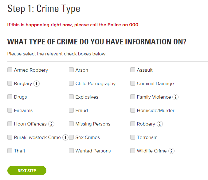The height and width of the screenshot is (180, 208).
Task: Click info icon beside Family Violence
Action: click(x=175, y=97)
